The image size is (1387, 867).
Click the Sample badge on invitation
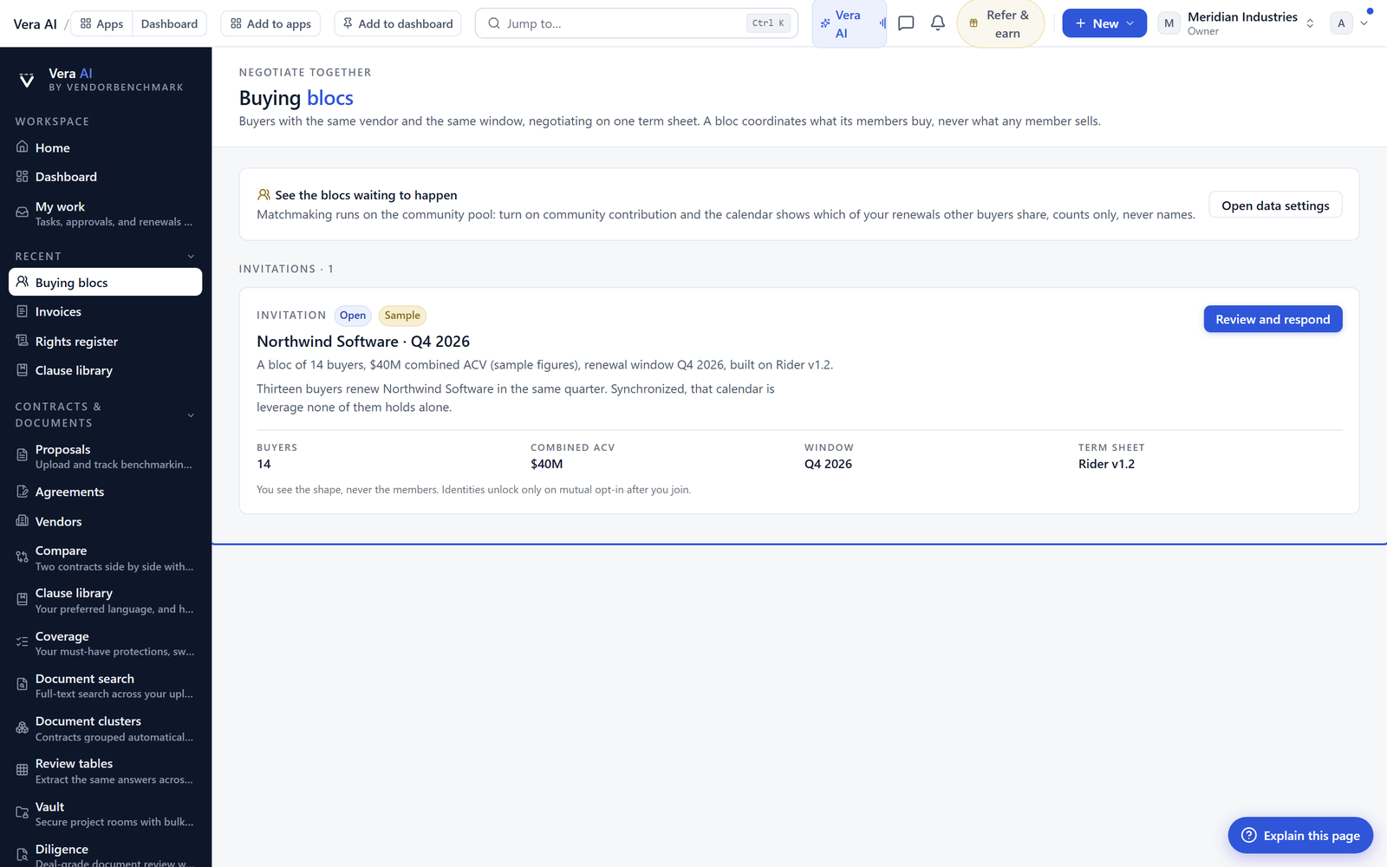coord(402,316)
